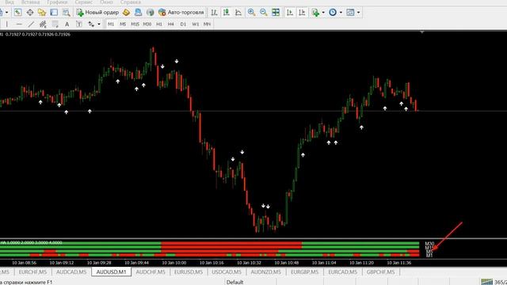The width and height of the screenshot is (507, 285).
Task: Expand dropdown beside the leftmost toolbar icon
Action: (x=6, y=13)
